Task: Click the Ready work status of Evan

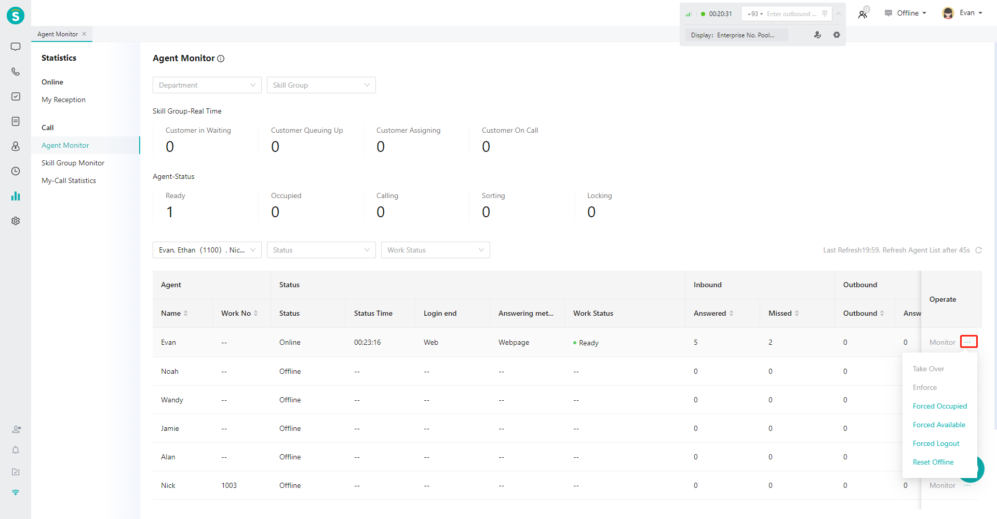Action: coord(586,343)
